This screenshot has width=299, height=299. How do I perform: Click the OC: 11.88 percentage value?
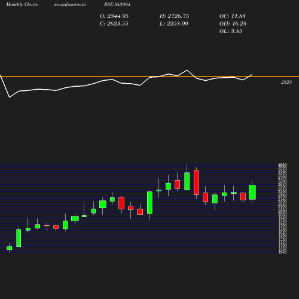(233, 16)
